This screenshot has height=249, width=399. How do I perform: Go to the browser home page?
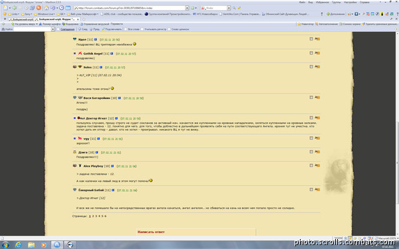click(x=47, y=8)
